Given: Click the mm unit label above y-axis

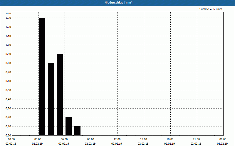Looking at the screenshot, I should point(9,13).
